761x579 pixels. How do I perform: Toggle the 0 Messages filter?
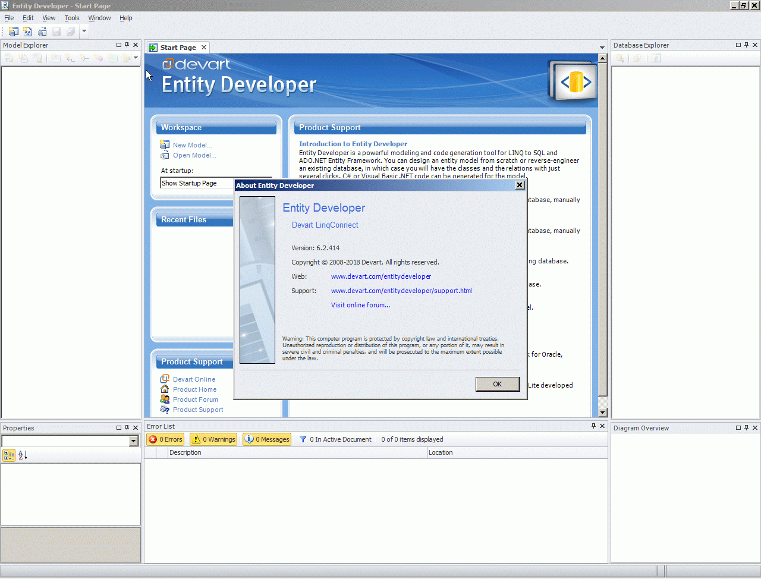[267, 439]
